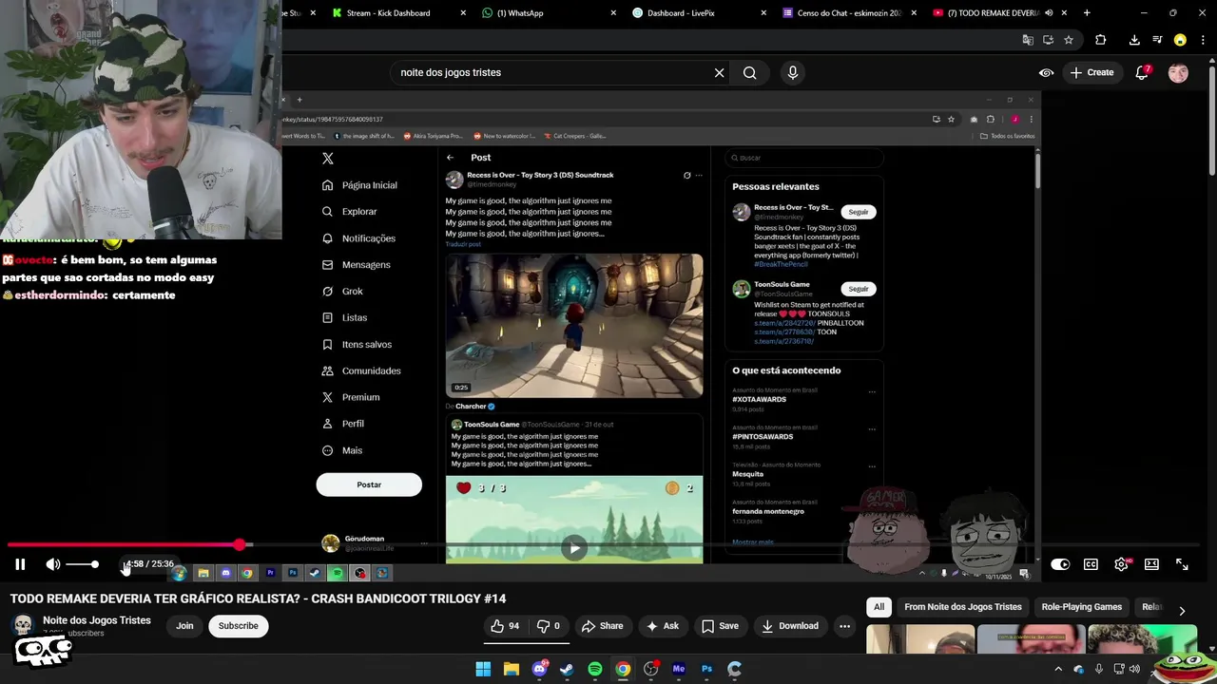The image size is (1217, 684).
Task: Enter fullscreen mode in the player
Action: 1182,564
